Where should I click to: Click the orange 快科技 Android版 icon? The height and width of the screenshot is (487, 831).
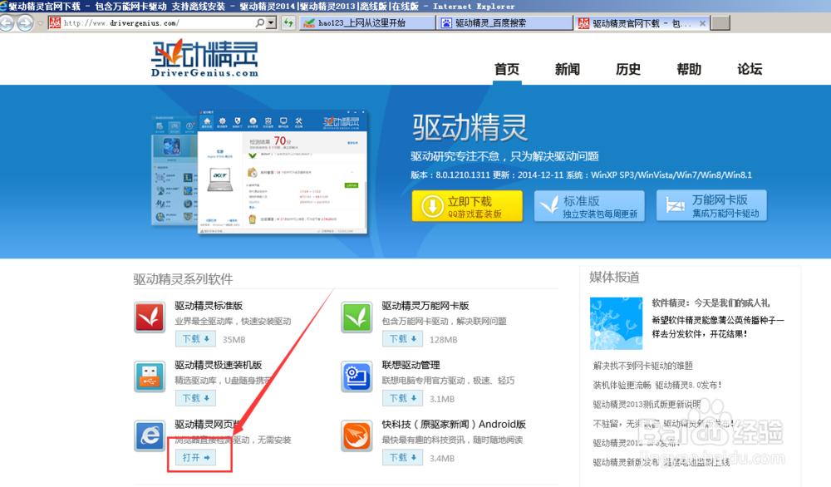coord(356,436)
